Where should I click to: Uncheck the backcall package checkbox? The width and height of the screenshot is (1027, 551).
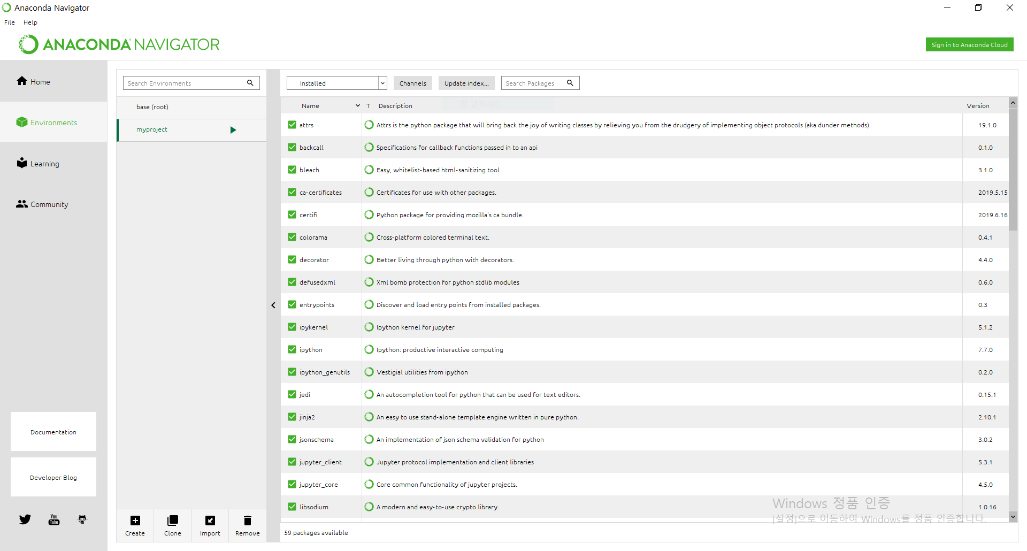(x=292, y=147)
